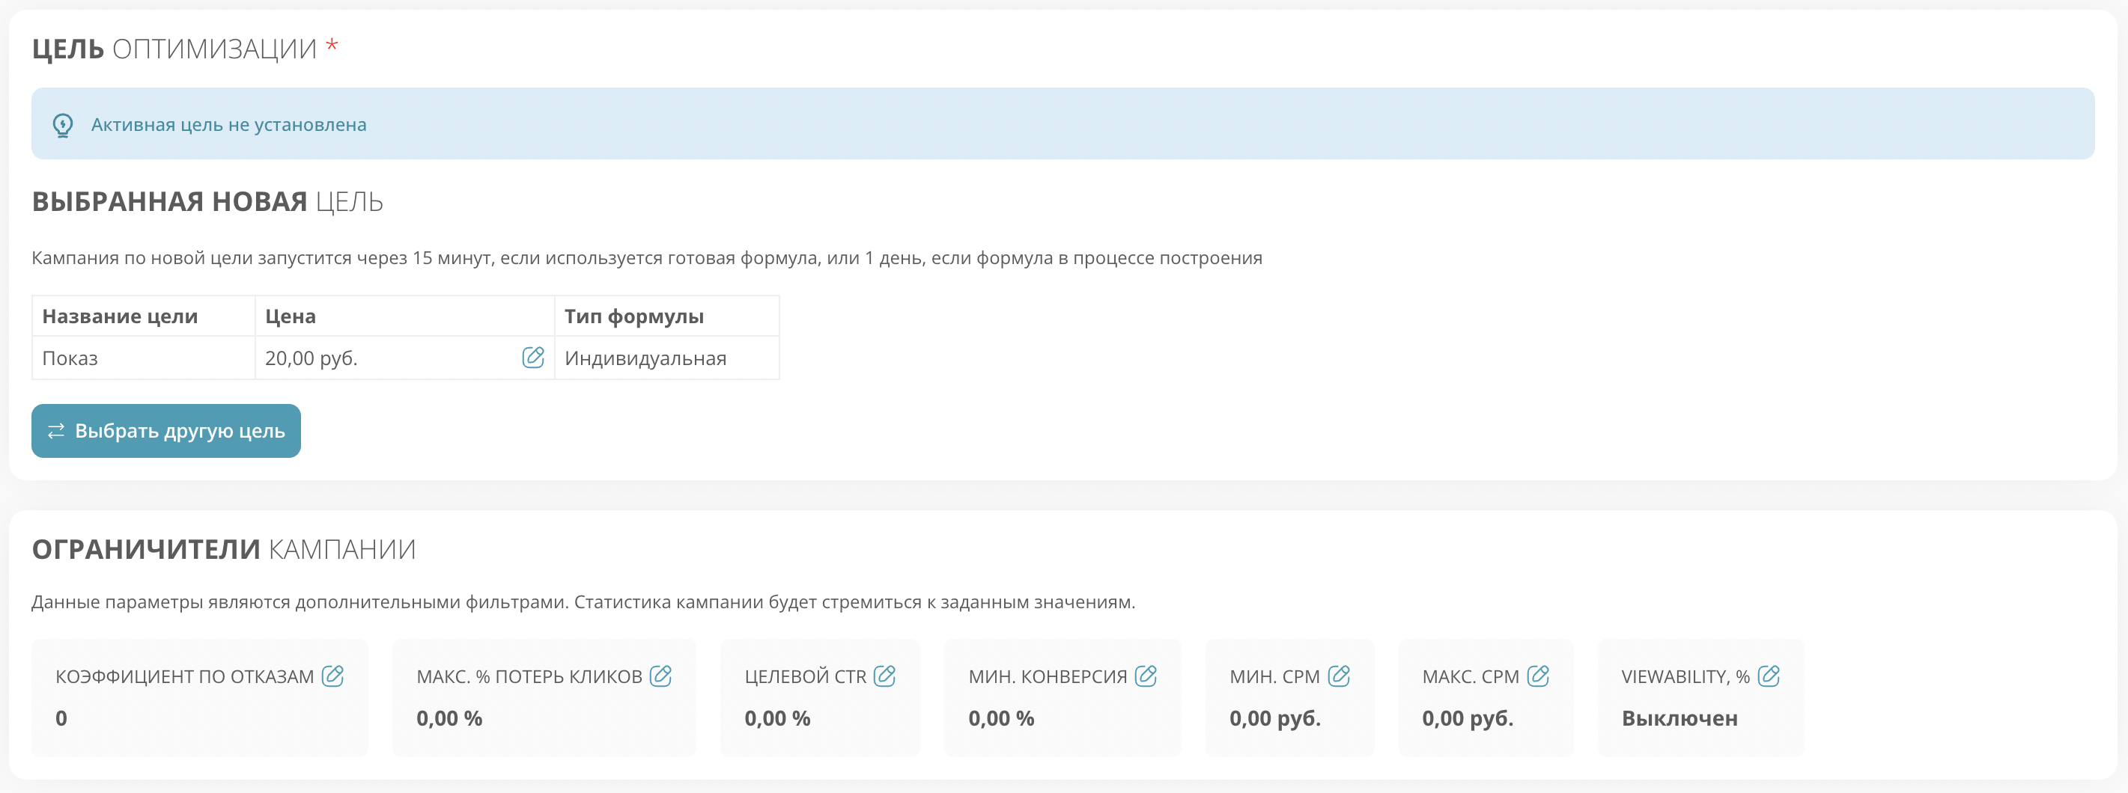Click 20,00 руб. price value
The width and height of the screenshot is (2128, 793).
(311, 358)
